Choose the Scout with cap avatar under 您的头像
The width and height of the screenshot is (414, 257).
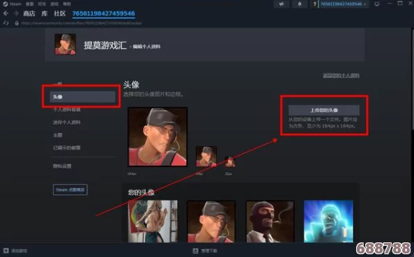211,221
